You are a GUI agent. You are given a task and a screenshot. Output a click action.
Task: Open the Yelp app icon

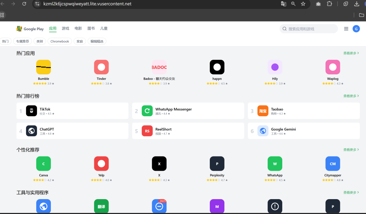tap(101, 164)
